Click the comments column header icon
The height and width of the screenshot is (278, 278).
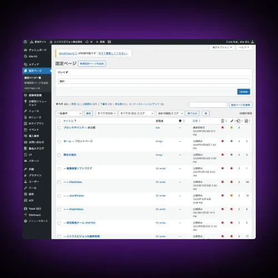180,121
